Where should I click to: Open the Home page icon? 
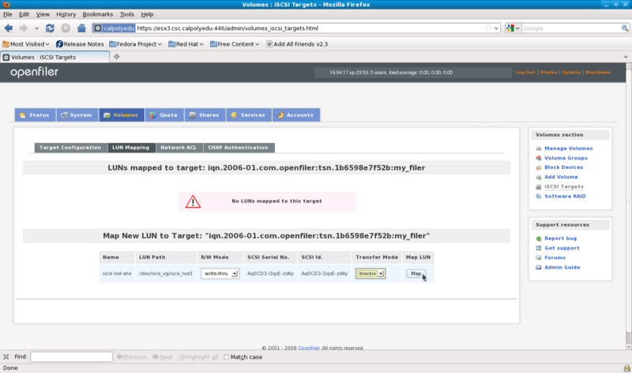click(81, 28)
